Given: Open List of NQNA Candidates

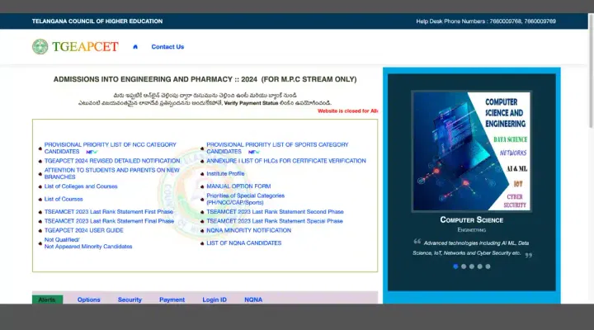Looking at the screenshot, I should [x=244, y=243].
